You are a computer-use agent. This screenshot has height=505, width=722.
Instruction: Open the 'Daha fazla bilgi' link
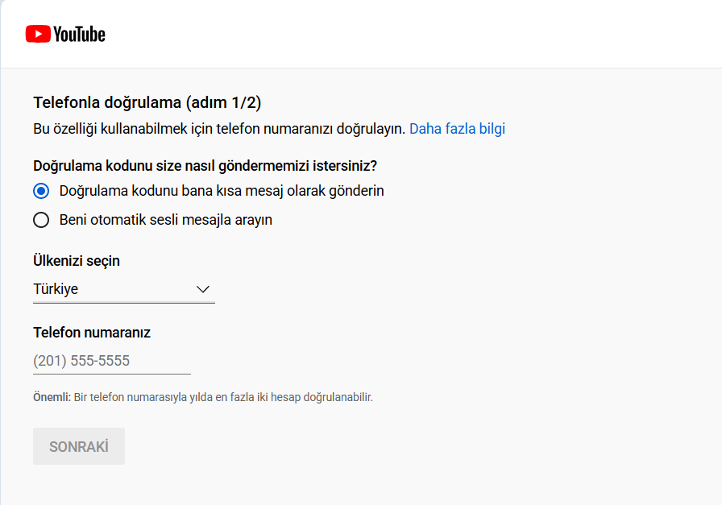point(457,128)
